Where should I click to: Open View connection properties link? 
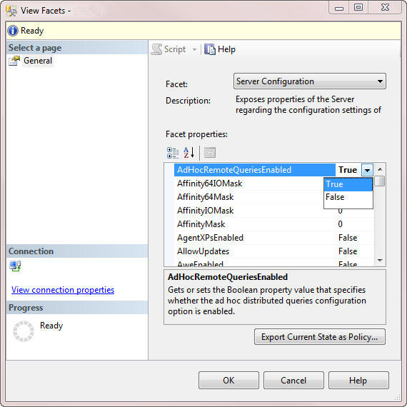tap(63, 290)
